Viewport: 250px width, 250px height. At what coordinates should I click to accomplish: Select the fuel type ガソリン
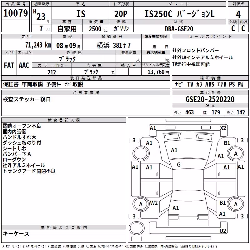[x=121, y=28]
